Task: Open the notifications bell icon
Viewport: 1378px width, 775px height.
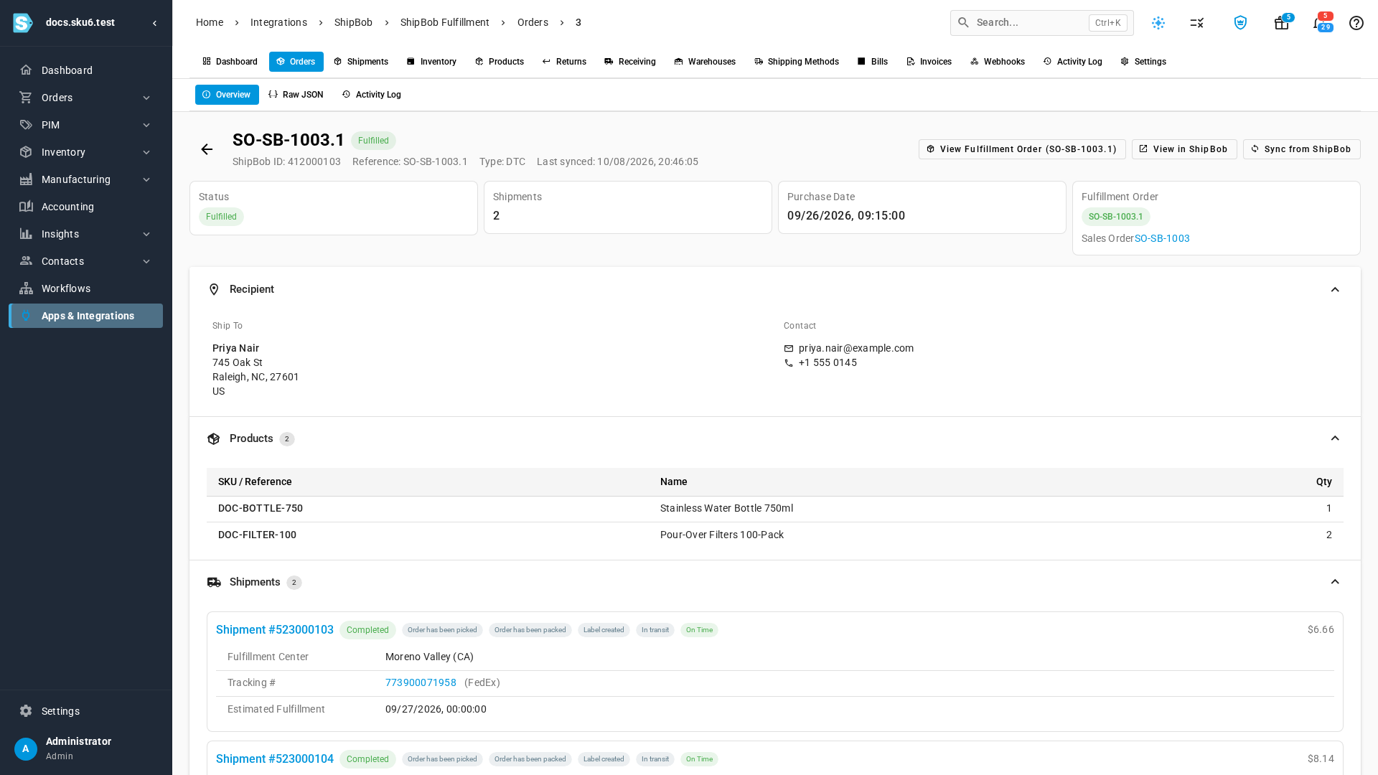Action: coord(1319,23)
